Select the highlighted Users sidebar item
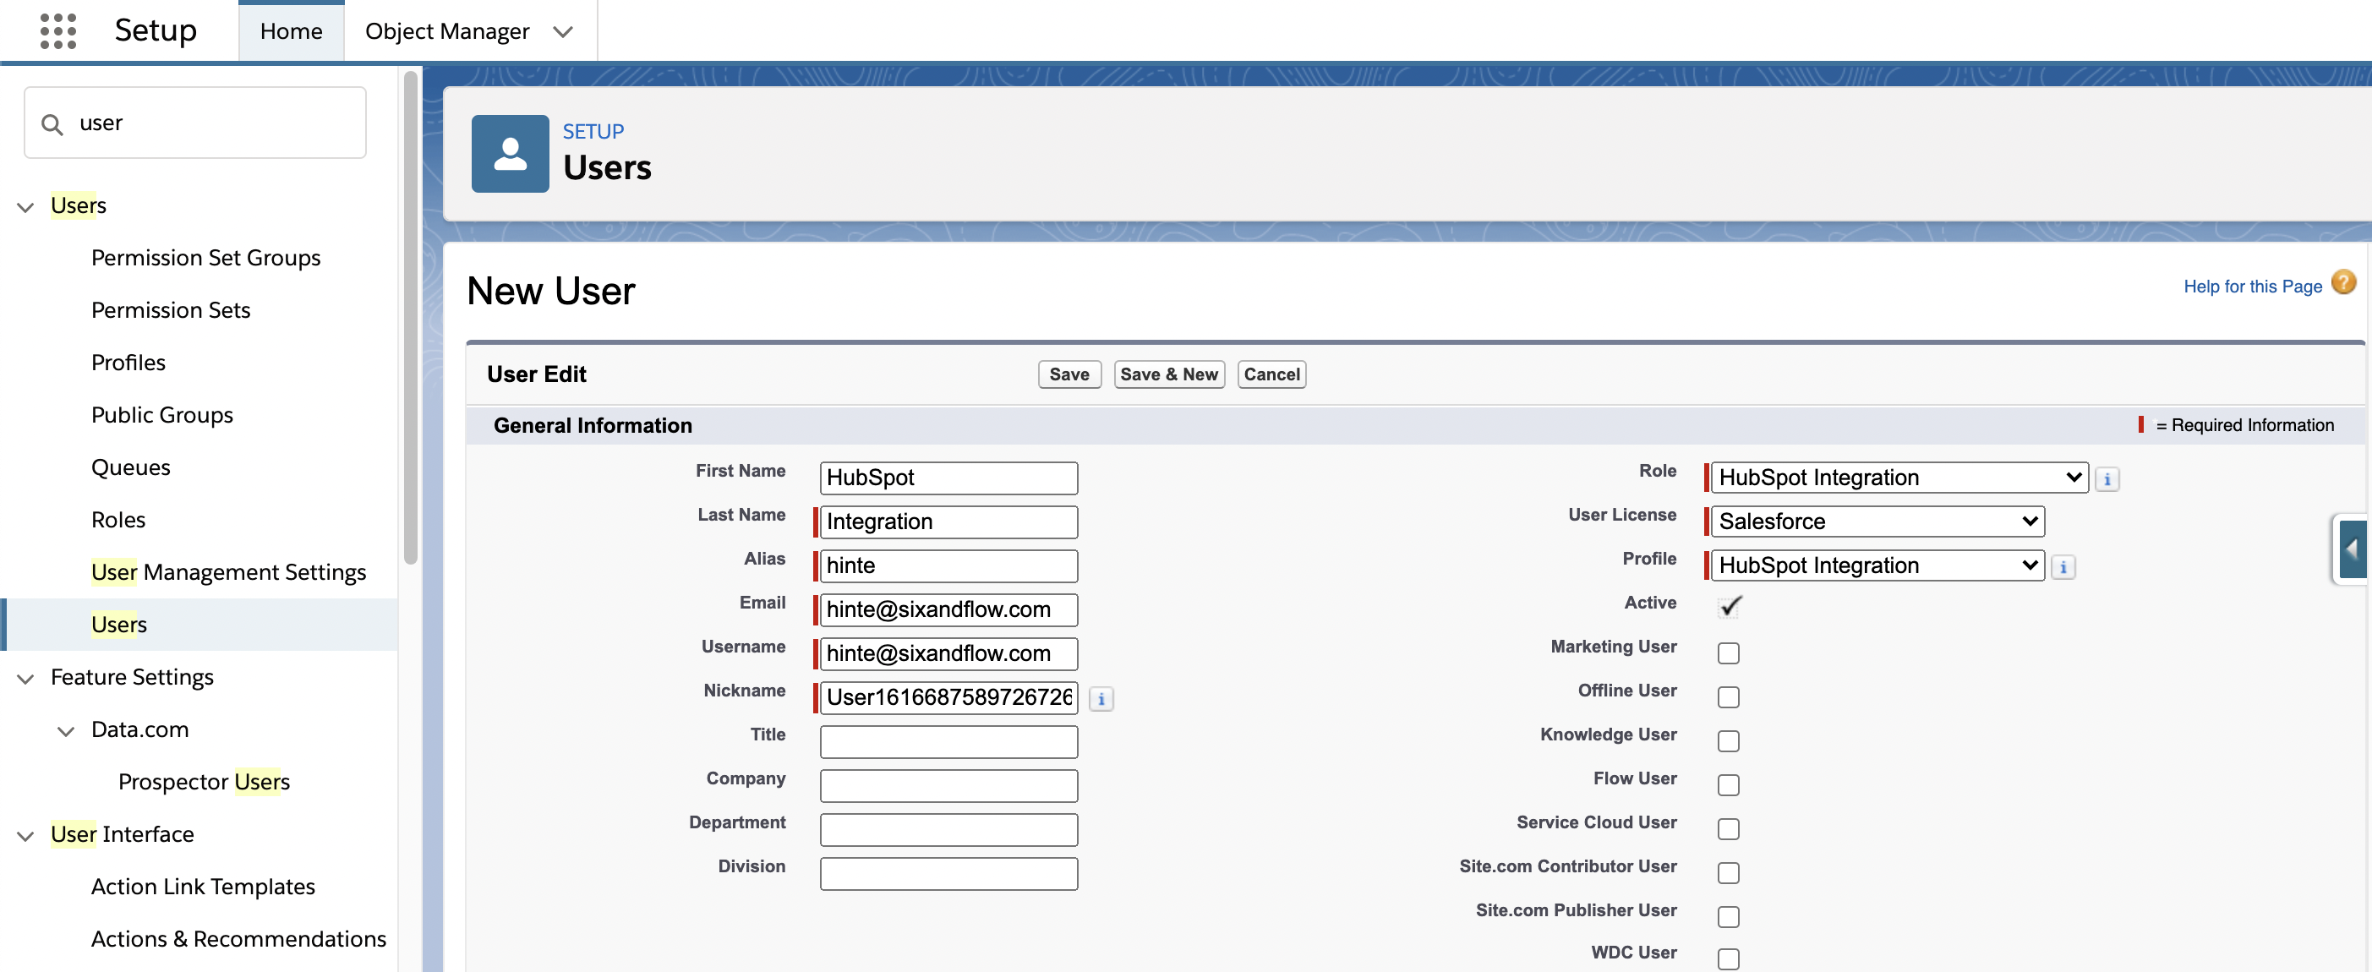This screenshot has height=972, width=2372. [199, 625]
